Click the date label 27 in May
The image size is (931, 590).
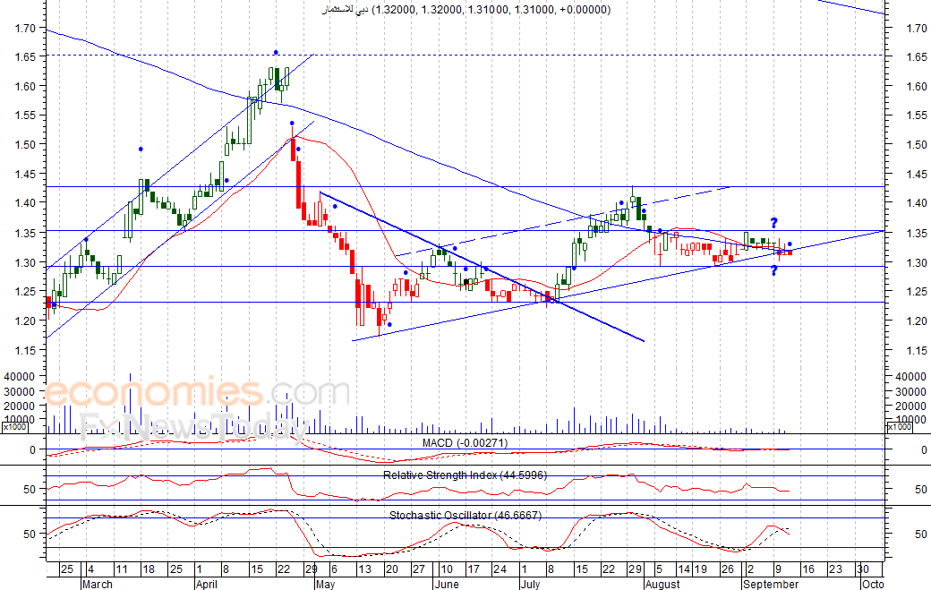419,569
